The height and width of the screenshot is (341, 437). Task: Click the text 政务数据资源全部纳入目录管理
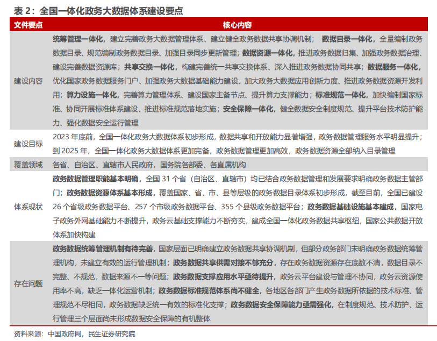click(x=345, y=151)
